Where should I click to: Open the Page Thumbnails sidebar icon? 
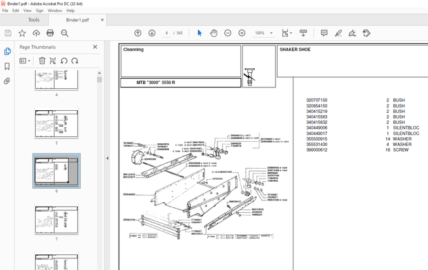coord(8,51)
